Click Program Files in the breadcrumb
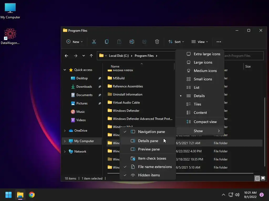 pyautogui.click(x=144, y=56)
